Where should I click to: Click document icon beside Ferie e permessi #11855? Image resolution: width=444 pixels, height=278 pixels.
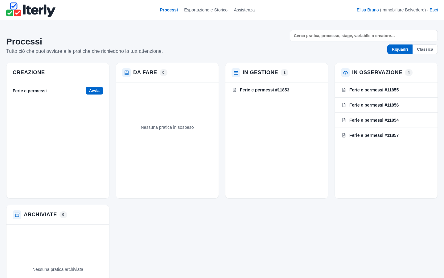tap(344, 90)
